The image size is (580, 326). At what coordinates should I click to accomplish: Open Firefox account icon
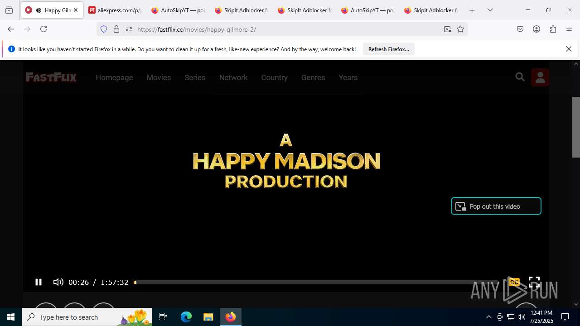(536, 29)
